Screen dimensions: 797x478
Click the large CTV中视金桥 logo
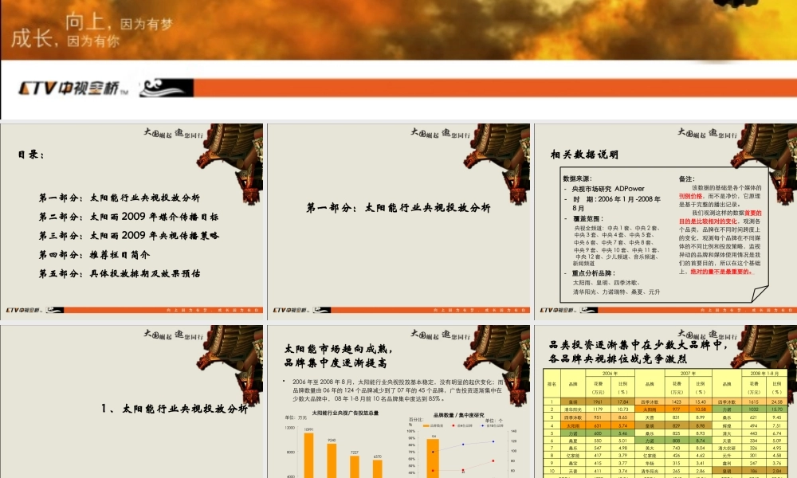(73, 88)
